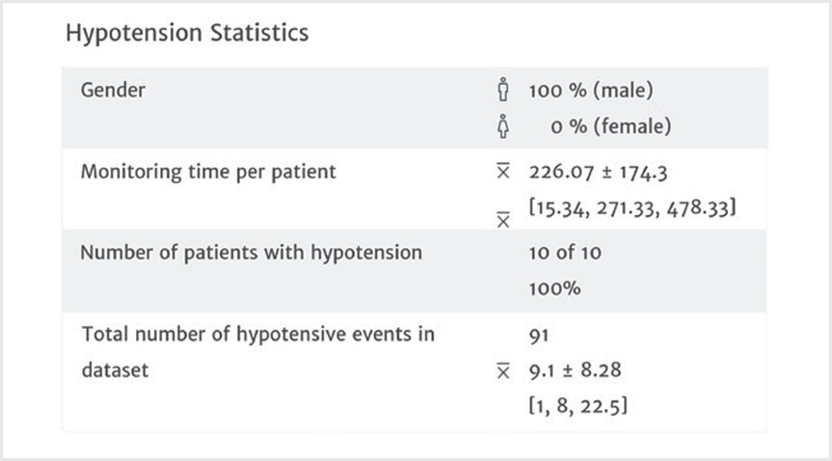Select the [15.34, 271.33, 478.33] quartile values
Image resolution: width=832 pixels, height=461 pixels.
pos(633,207)
